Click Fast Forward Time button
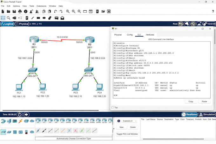216x144 pixels. 26,114
